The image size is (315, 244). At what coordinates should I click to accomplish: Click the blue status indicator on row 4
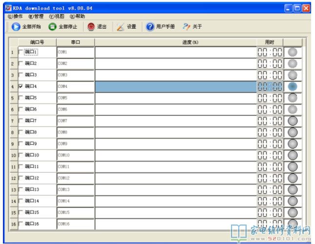coord(293,87)
